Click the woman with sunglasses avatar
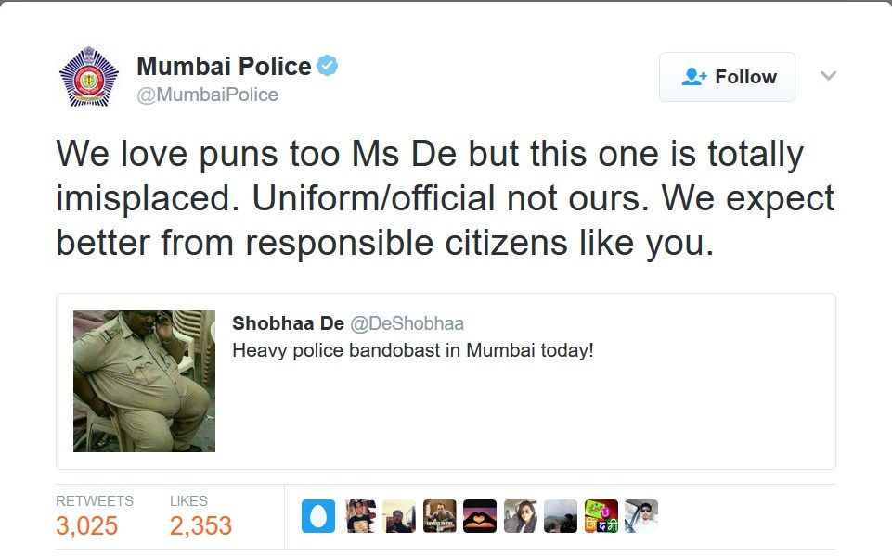This screenshot has height=556, width=892. [x=520, y=516]
